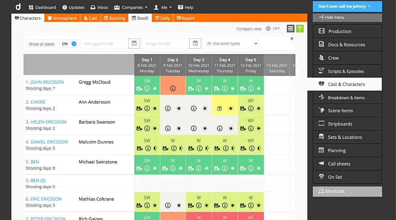This screenshot has height=220, width=396.
Task: Open Help in top navigation
Action: click(x=186, y=7)
